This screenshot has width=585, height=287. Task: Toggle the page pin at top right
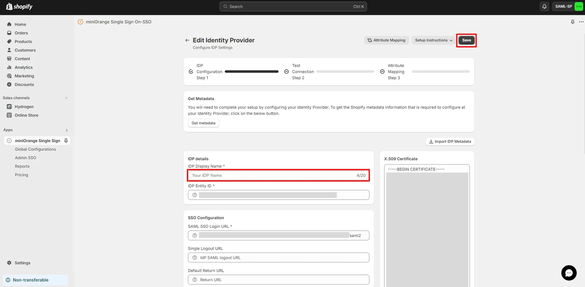point(572,22)
